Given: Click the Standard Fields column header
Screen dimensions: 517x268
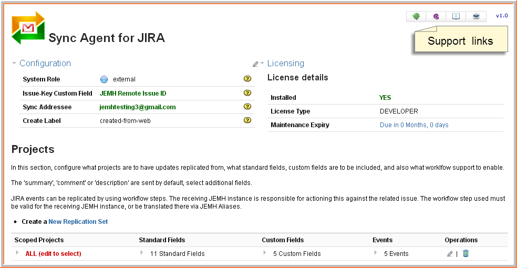Looking at the screenshot, I should coord(162,240).
